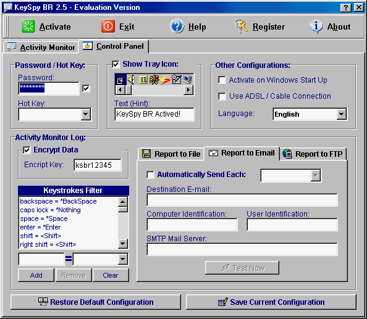This screenshot has height=319, width=367.
Task: Click the Test Now button
Action: (242, 268)
